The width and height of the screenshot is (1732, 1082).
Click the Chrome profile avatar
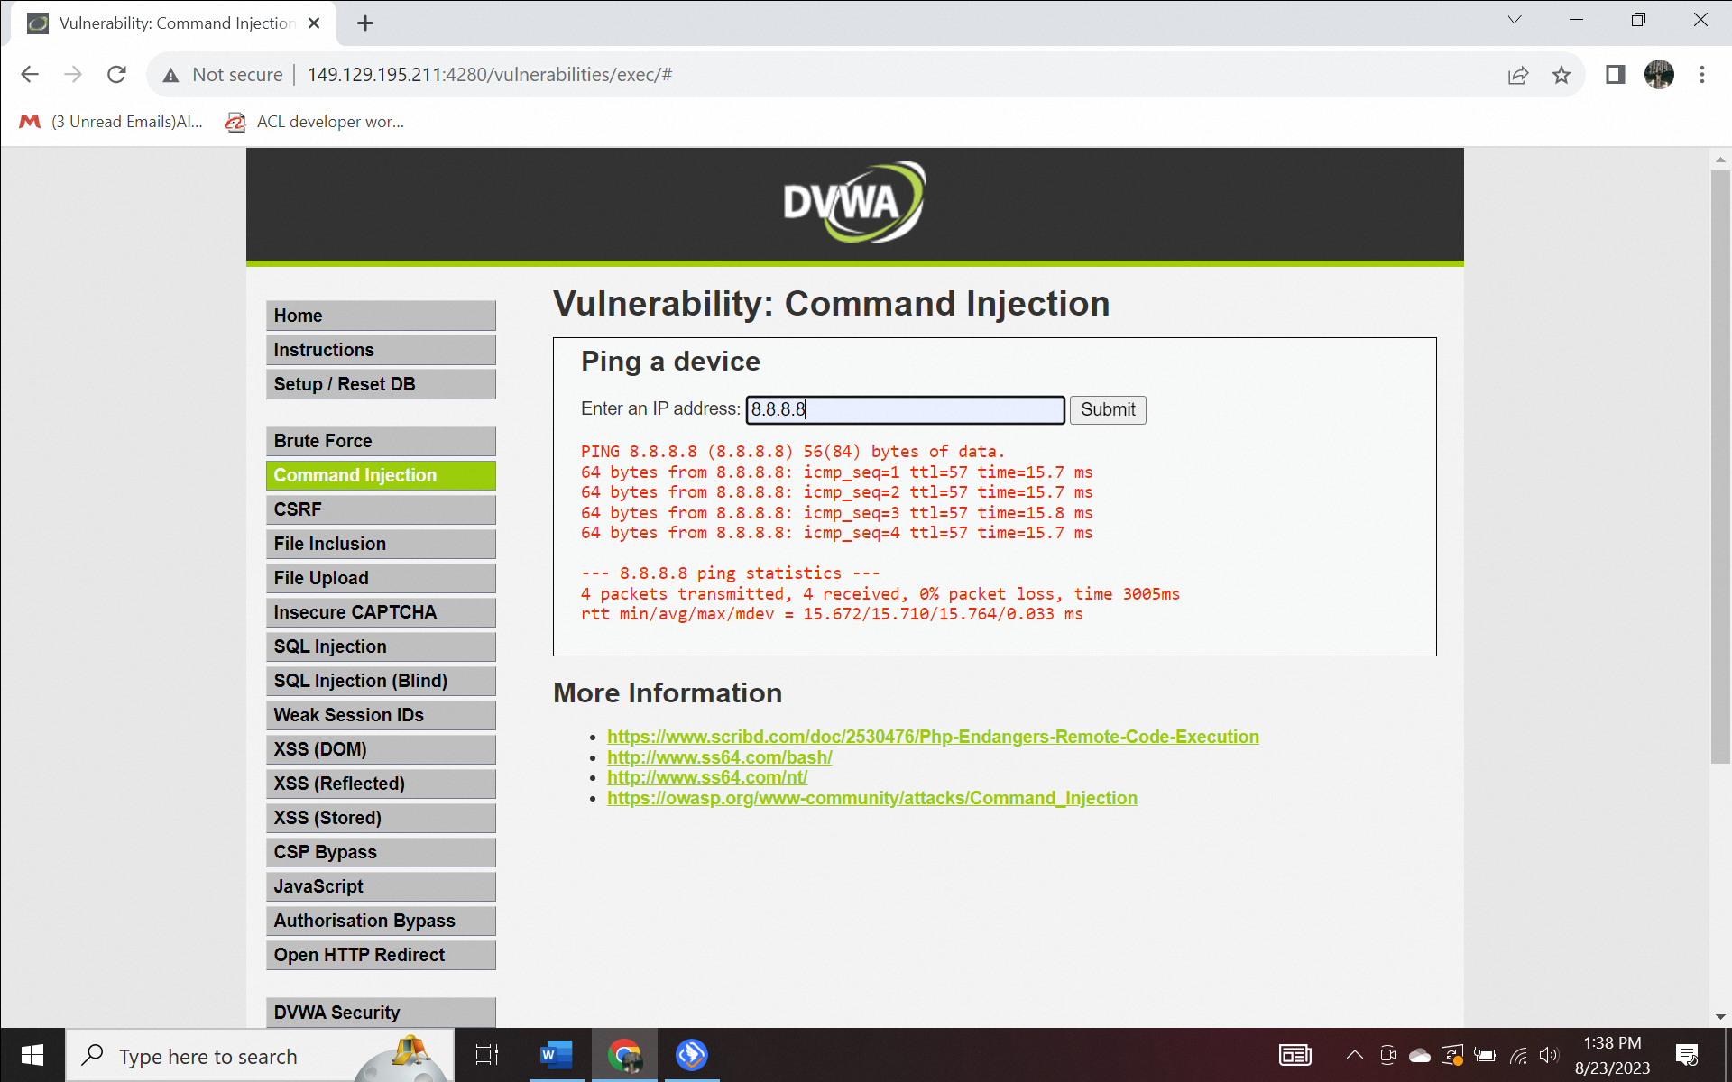pyautogui.click(x=1660, y=75)
